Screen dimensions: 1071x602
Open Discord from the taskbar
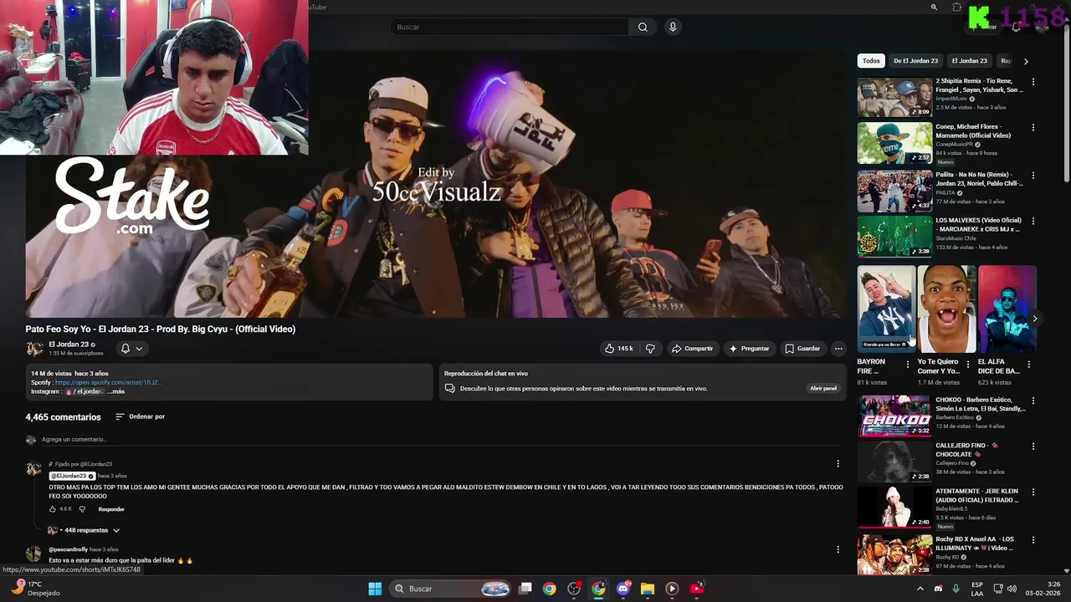(x=623, y=589)
